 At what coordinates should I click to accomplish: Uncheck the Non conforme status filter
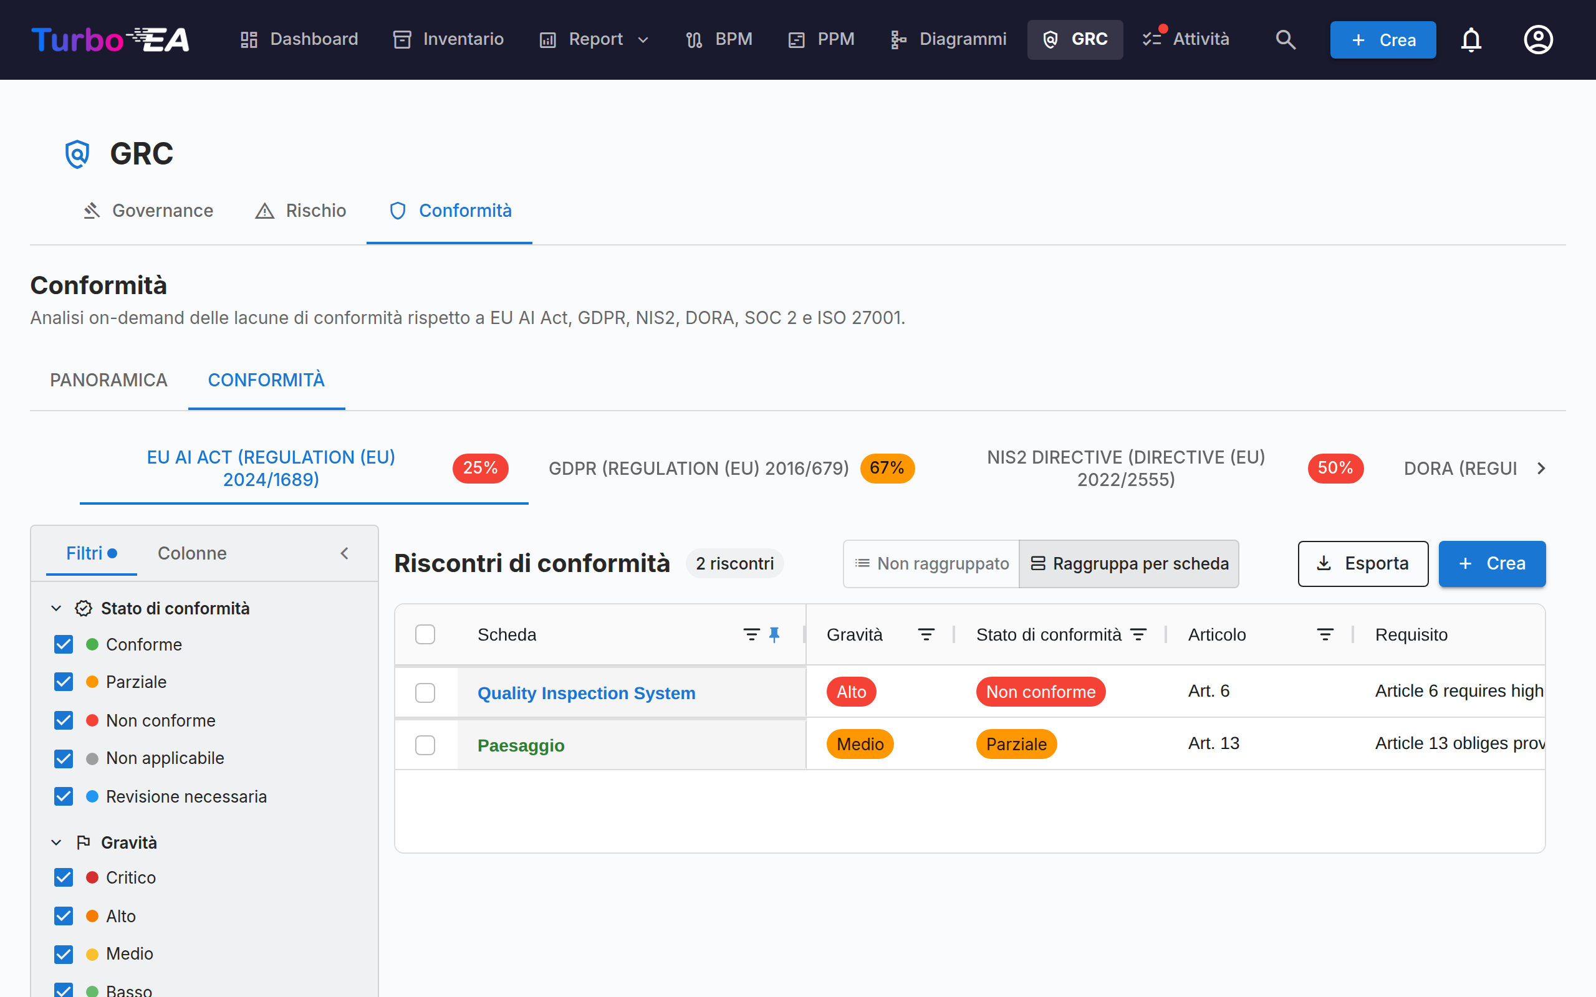tap(64, 720)
